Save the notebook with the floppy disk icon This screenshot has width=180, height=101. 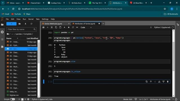coord(43,27)
